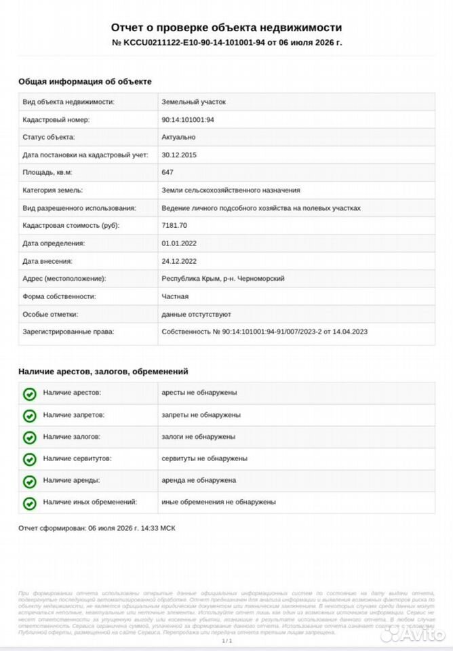Click the green checkmark beside Наличие арестов
This screenshot has height=651, width=453.
[x=29, y=393]
